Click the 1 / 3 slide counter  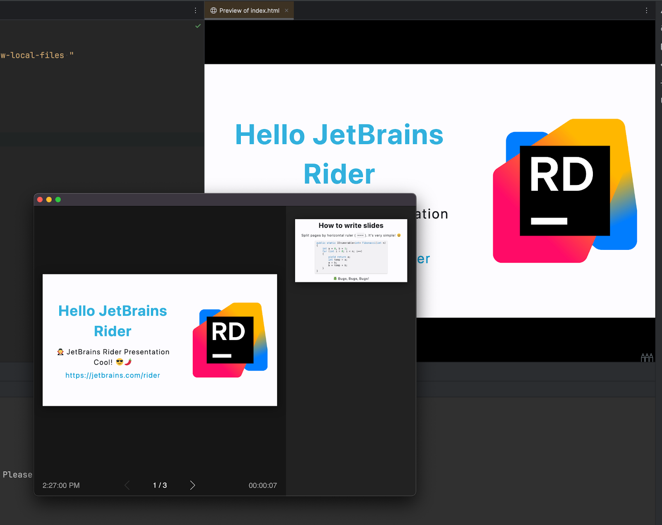(x=160, y=485)
